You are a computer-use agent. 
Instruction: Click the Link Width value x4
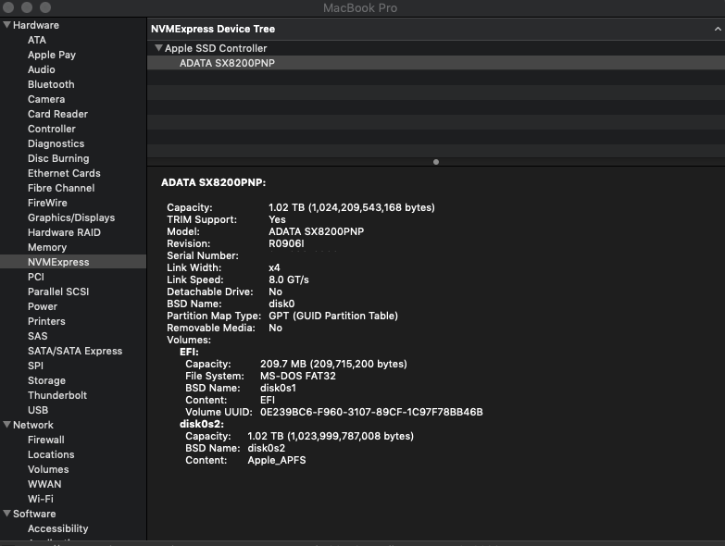(x=274, y=267)
